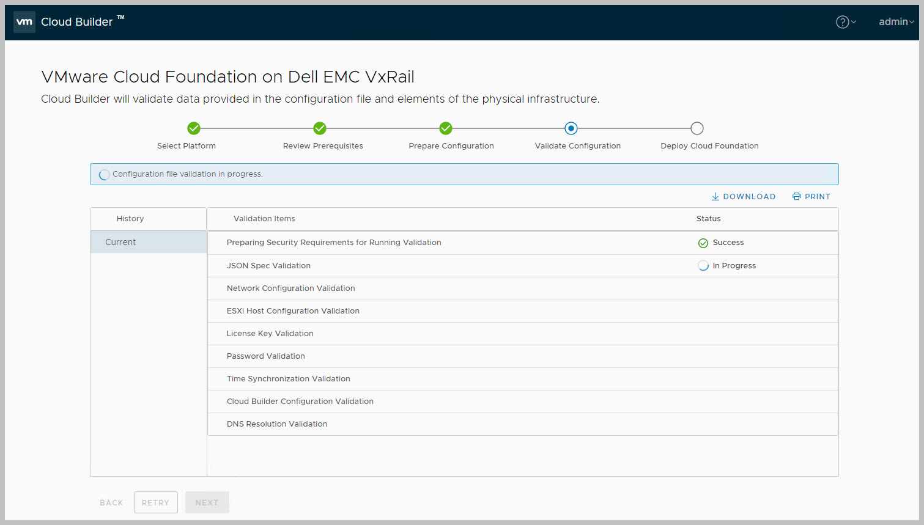Click the validation progress banner spinner
924x525 pixels.
105,175
